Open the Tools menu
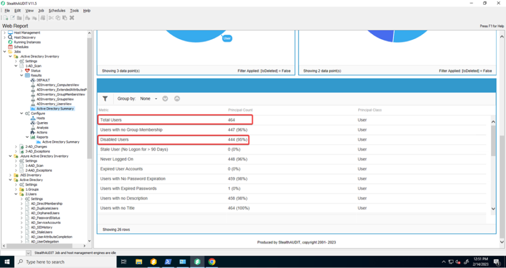 [x=74, y=11]
